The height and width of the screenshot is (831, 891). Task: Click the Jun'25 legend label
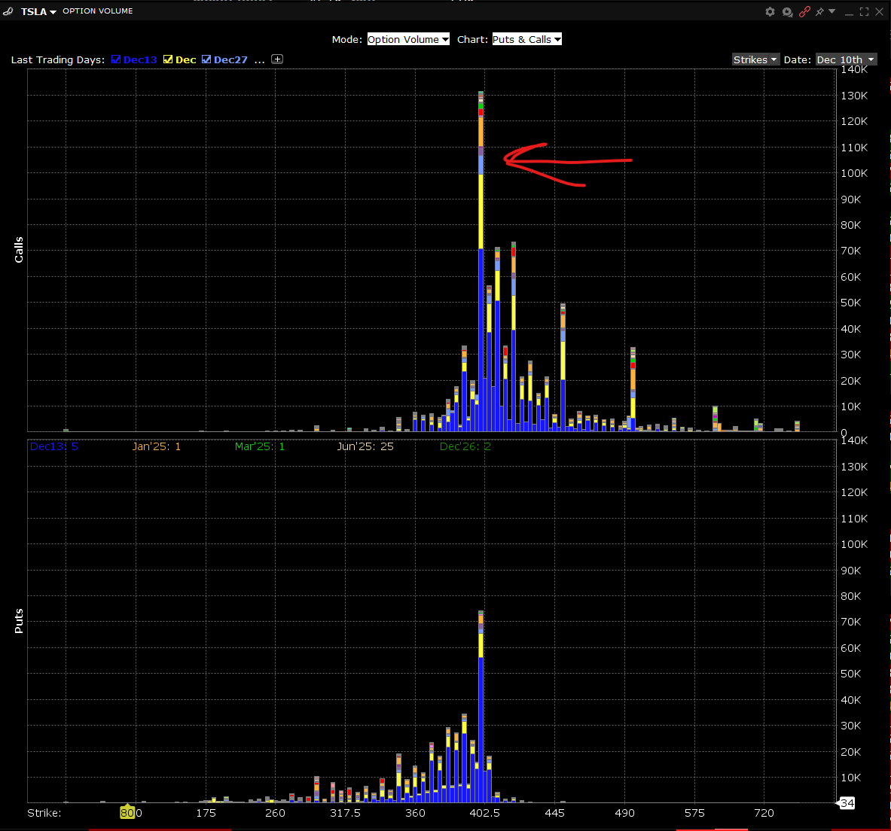[x=365, y=446]
